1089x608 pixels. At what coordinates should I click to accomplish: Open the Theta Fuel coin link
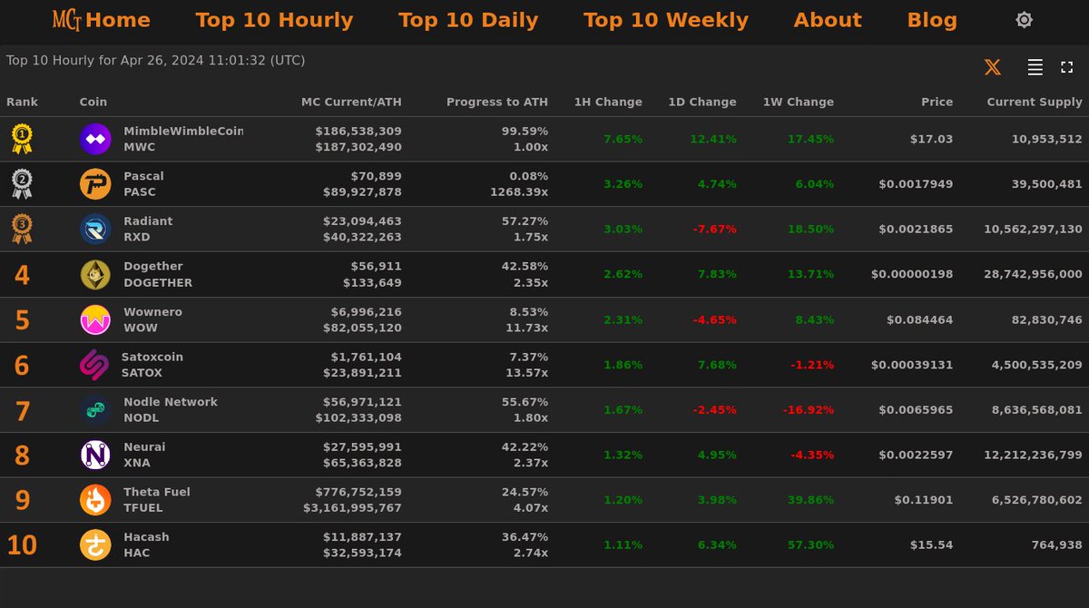157,492
